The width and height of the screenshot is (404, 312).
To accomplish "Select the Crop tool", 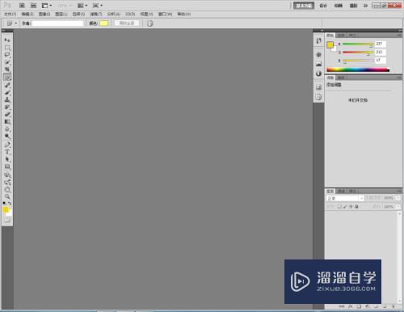I will coord(7,70).
